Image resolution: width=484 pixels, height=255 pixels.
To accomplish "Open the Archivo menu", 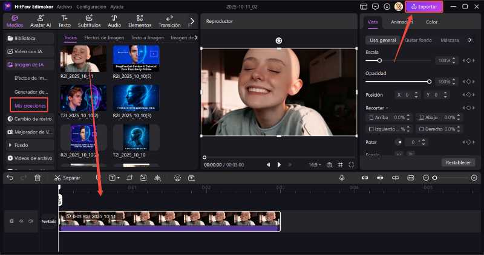I will coord(64,7).
